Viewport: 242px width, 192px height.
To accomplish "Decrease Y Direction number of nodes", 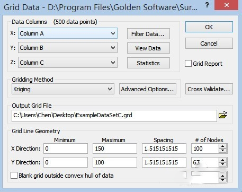I will click(x=222, y=164).
